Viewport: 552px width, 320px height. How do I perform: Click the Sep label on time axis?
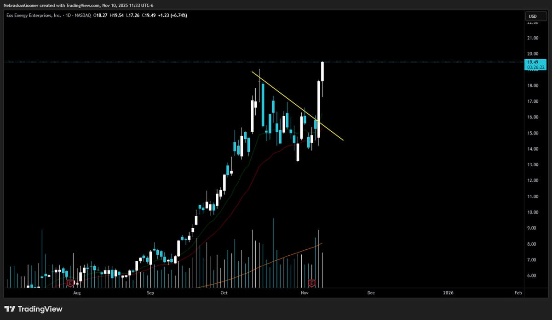[x=151, y=292]
